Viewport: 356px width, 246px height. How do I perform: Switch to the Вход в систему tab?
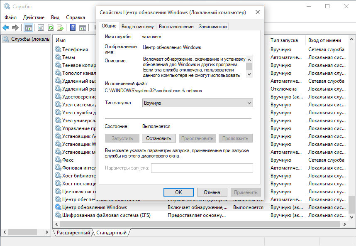click(137, 26)
